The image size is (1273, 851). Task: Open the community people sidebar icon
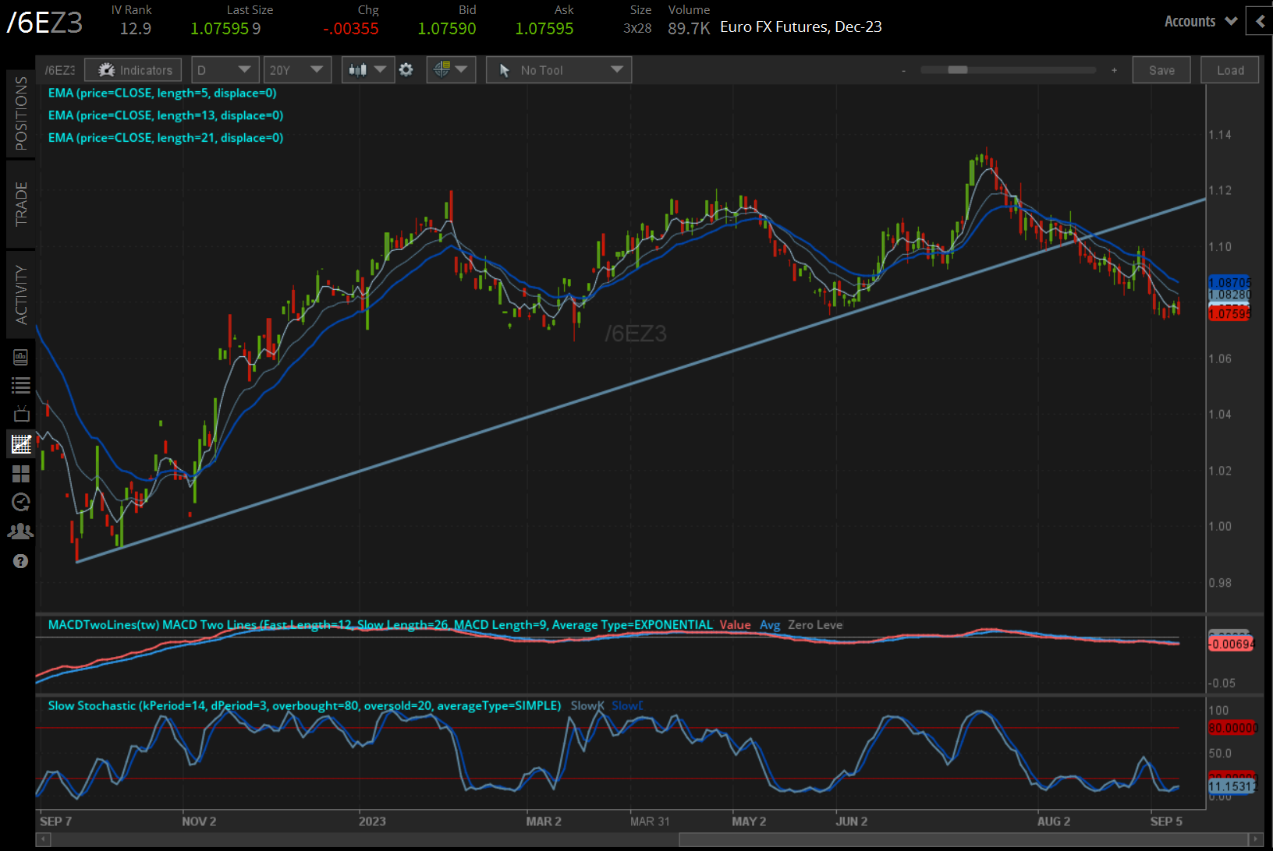click(21, 531)
